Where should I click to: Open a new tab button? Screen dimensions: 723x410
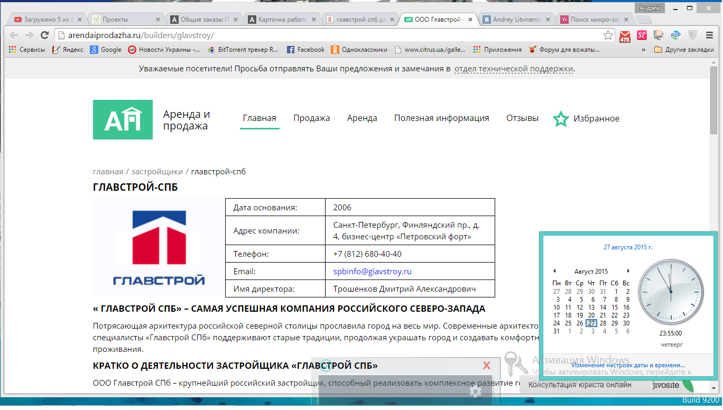pos(643,20)
